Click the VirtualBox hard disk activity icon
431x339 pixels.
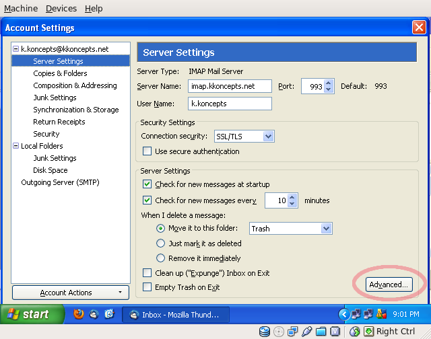[265, 332]
